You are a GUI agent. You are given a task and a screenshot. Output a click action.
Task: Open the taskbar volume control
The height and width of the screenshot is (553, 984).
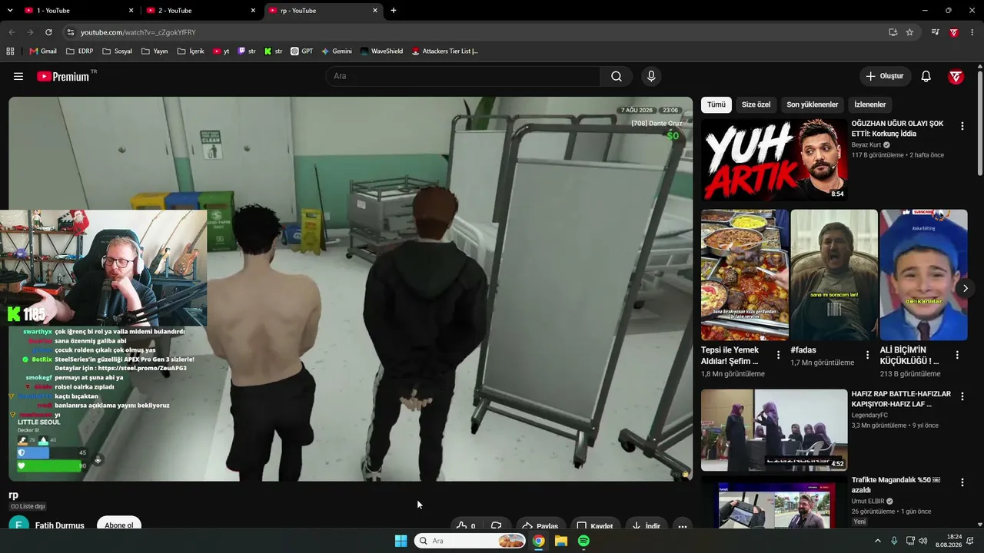pos(922,541)
